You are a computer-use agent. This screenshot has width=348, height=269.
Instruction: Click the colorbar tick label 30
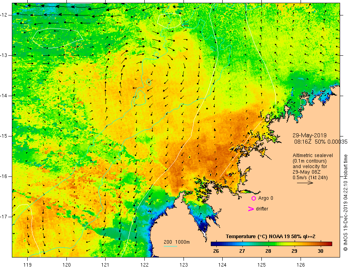pos(320,251)
